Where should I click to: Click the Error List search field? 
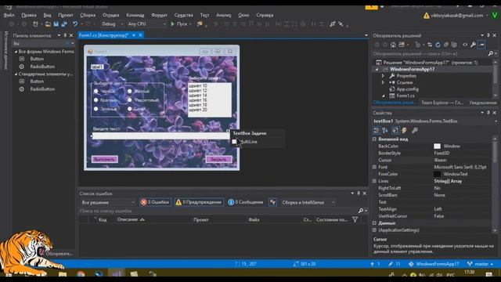tap(218, 211)
